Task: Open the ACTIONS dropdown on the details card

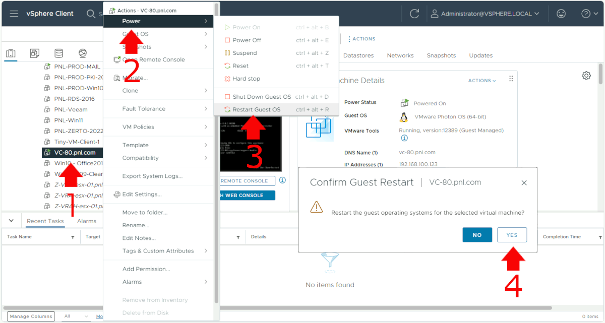Action: pos(482,81)
